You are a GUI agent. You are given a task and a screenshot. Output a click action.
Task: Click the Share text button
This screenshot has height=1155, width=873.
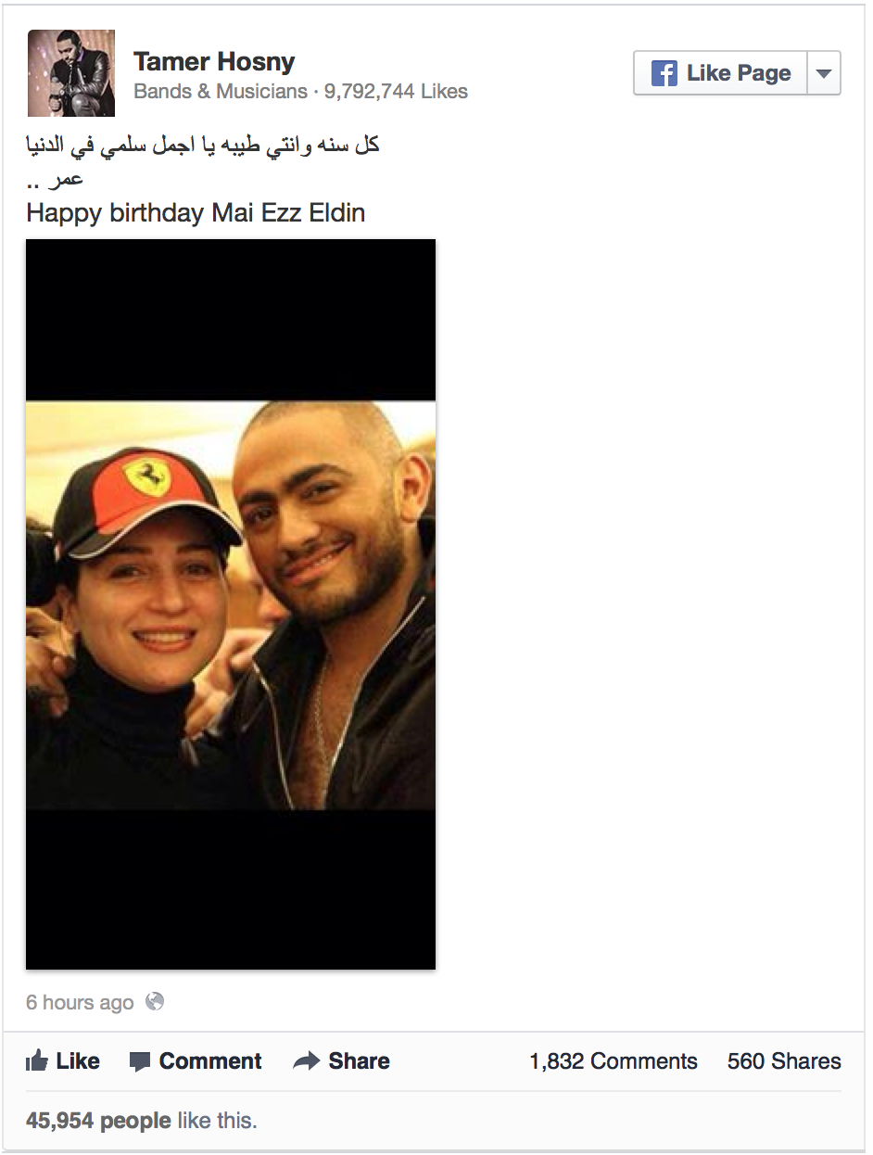[x=359, y=1061]
